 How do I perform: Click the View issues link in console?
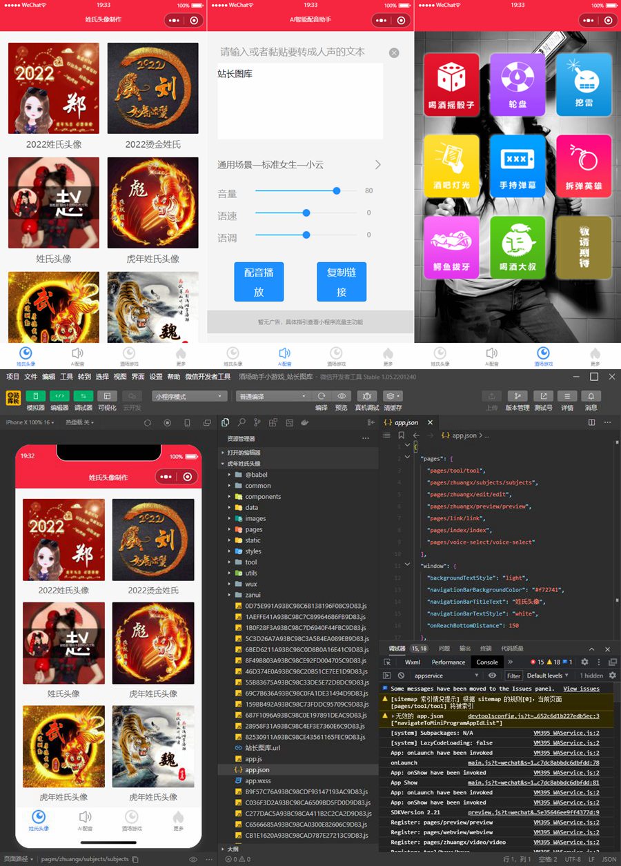click(x=581, y=689)
